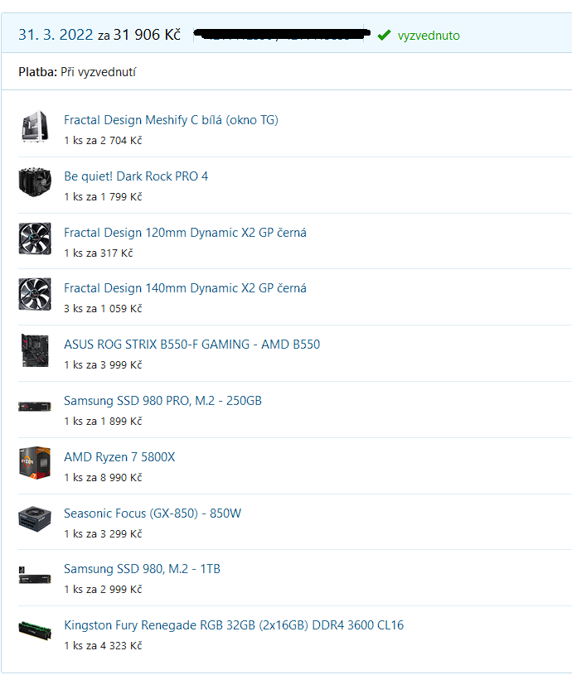Follow the Fractal Design 120mm Dynamic link
This screenshot has width=572, height=675.
click(x=185, y=233)
